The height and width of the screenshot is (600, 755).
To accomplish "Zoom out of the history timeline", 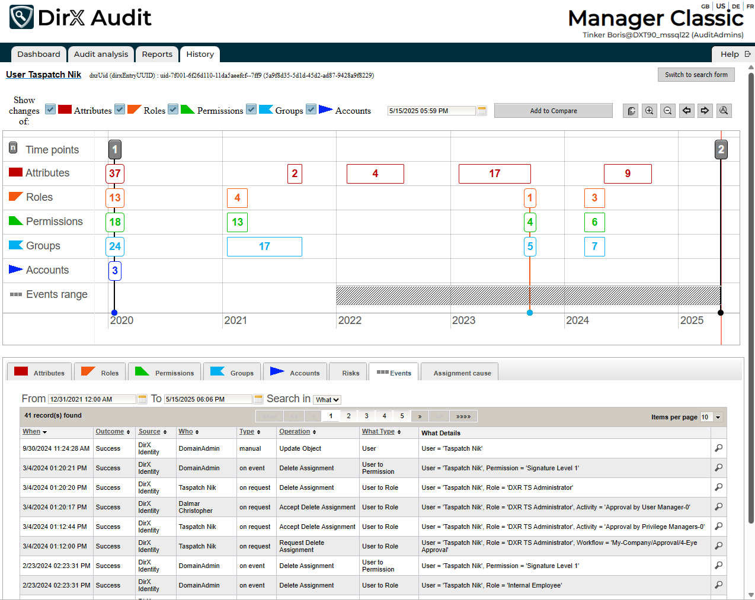I will point(668,111).
